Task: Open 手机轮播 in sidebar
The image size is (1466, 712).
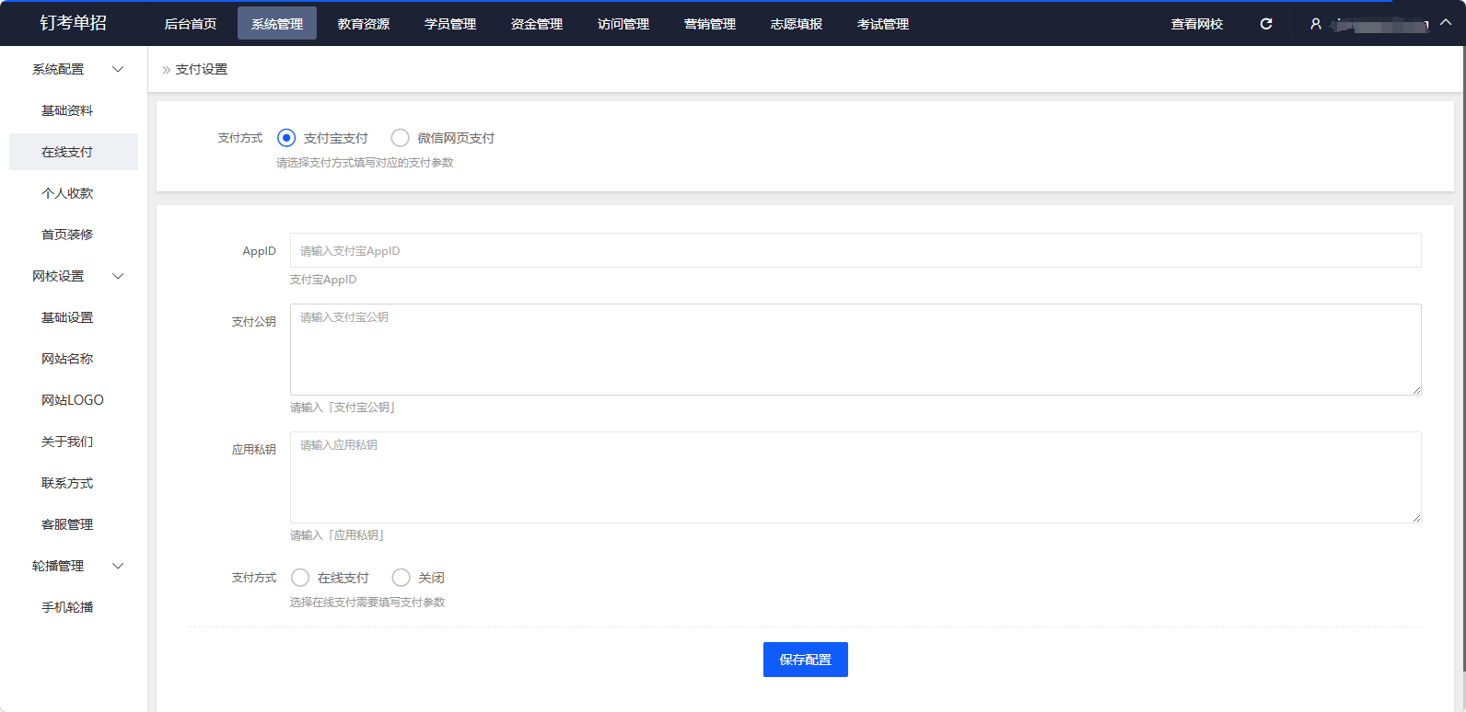Action: (67, 607)
